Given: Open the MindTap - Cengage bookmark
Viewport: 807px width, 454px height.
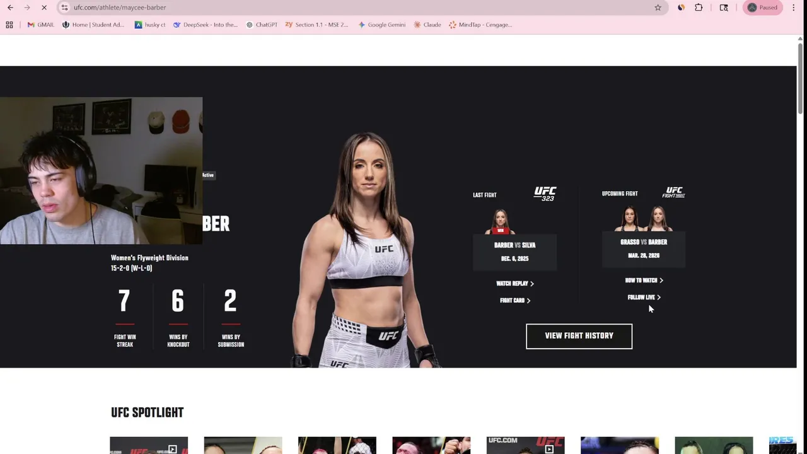Looking at the screenshot, I should [480, 25].
